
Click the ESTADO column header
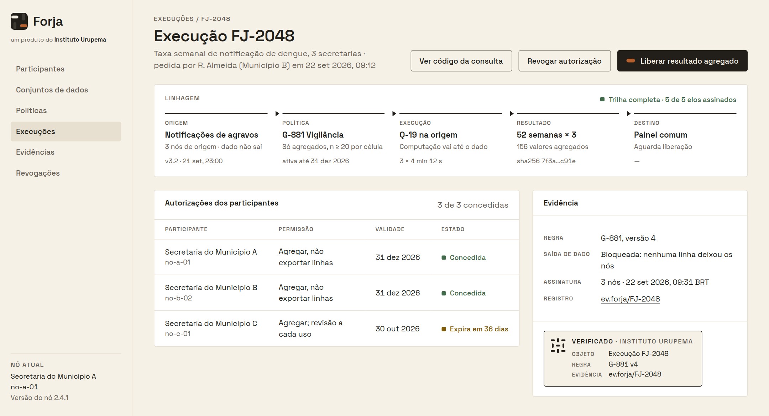tap(453, 229)
